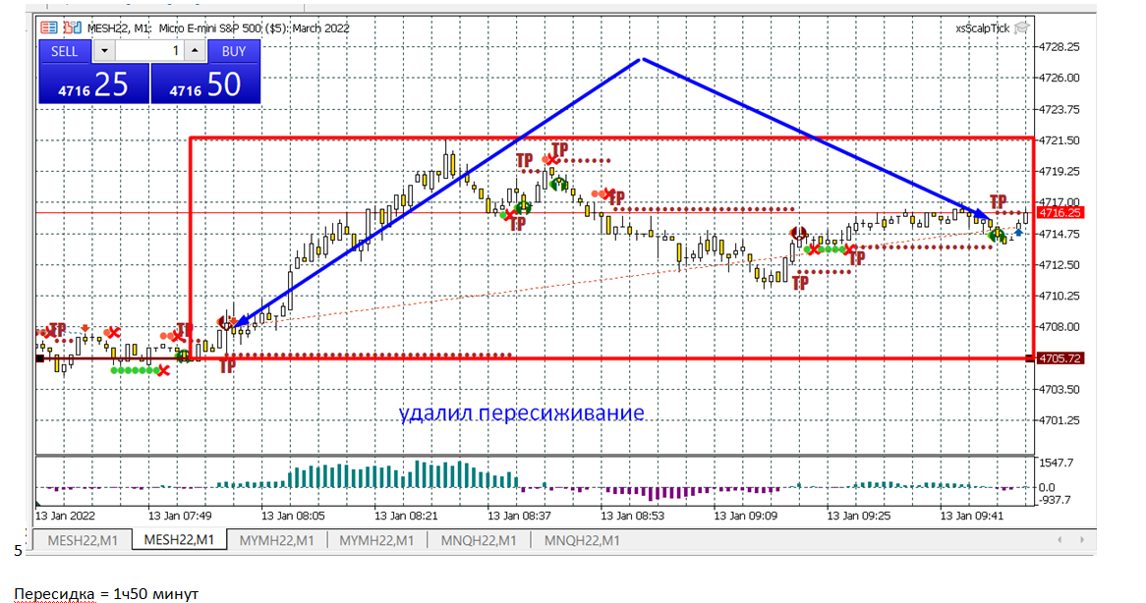The height and width of the screenshot is (603, 1146).
Task: Click the SELL button
Action: tap(64, 51)
